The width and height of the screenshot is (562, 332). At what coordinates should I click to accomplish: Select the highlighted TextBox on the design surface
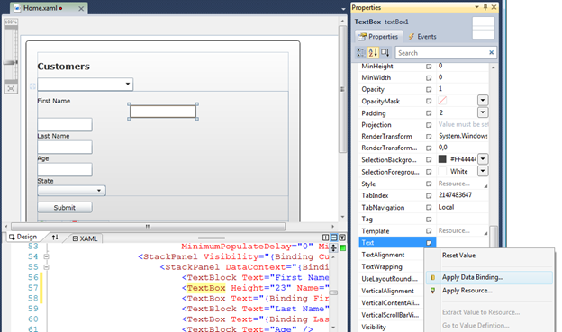(x=163, y=112)
